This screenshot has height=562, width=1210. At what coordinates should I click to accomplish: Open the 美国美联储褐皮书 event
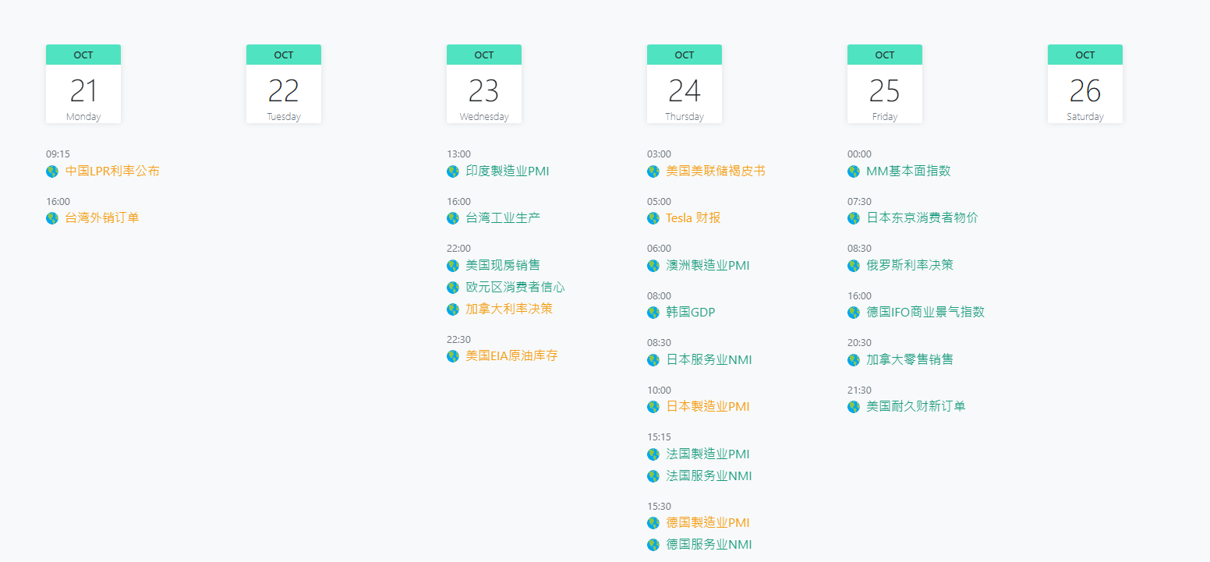point(716,171)
